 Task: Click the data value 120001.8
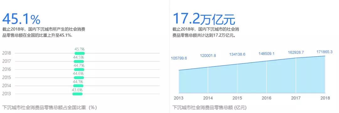[208, 56]
